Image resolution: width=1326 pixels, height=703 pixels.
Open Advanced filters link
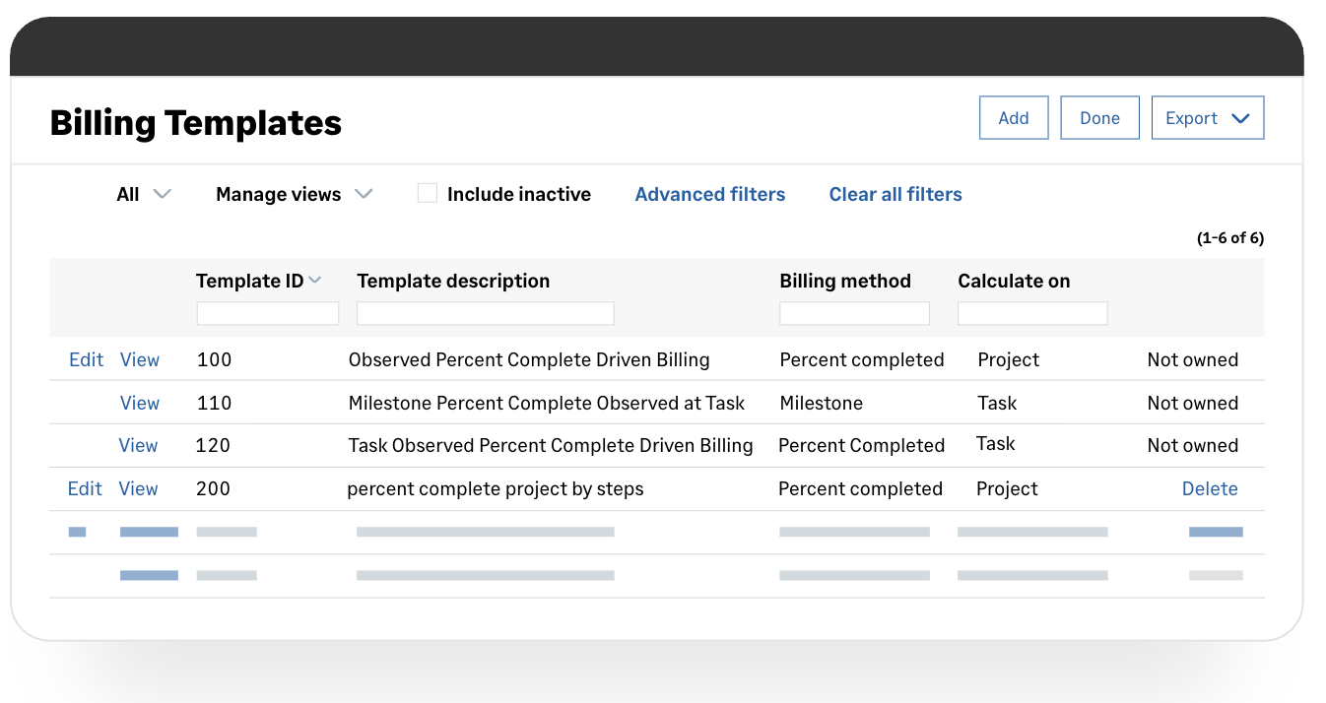709,194
